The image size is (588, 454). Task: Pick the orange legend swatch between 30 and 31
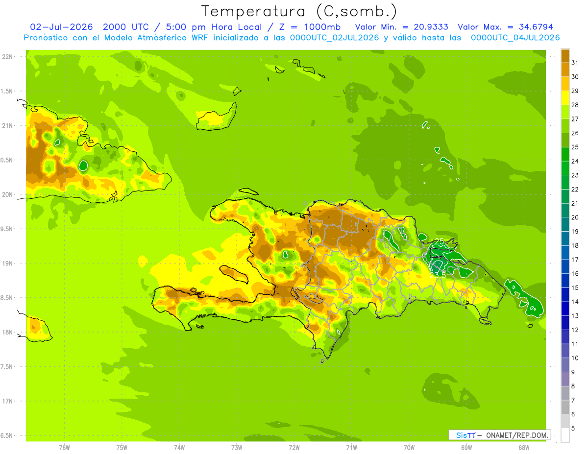point(565,70)
